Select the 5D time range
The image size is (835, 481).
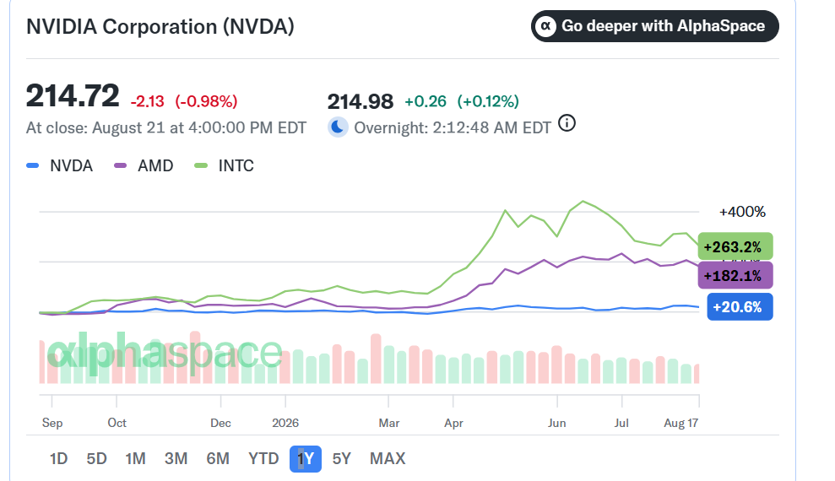tap(97, 459)
